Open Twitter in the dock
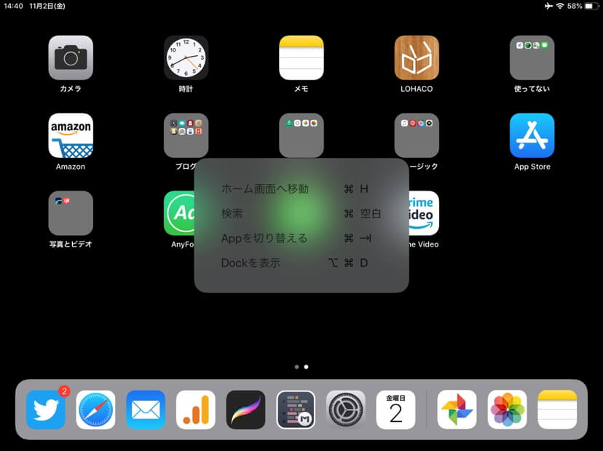The height and width of the screenshot is (451, 603). [46, 410]
